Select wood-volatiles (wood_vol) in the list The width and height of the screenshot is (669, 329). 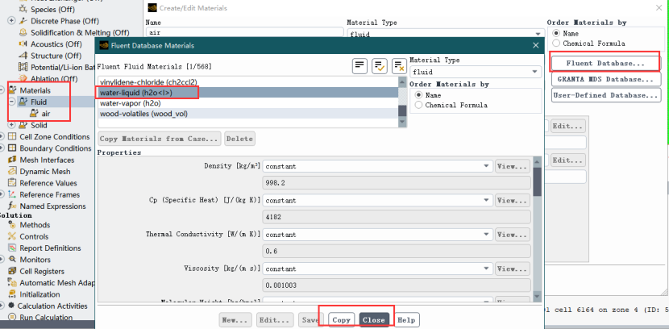[x=248, y=114]
